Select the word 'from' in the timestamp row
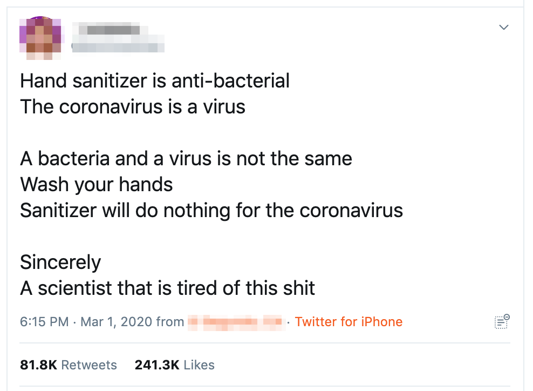This screenshot has width=533, height=391. click(170, 321)
